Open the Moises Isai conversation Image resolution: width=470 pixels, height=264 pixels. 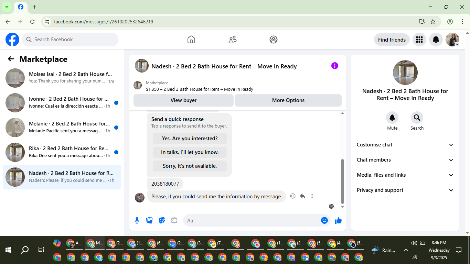[x=62, y=78]
